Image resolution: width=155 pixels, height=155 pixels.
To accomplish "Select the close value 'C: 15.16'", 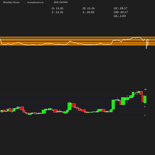I will pos(57,12).
